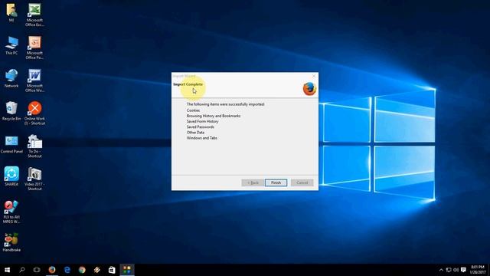The height and width of the screenshot is (276, 490).
Task: Open Action Center notifications icon
Action: 463,270
